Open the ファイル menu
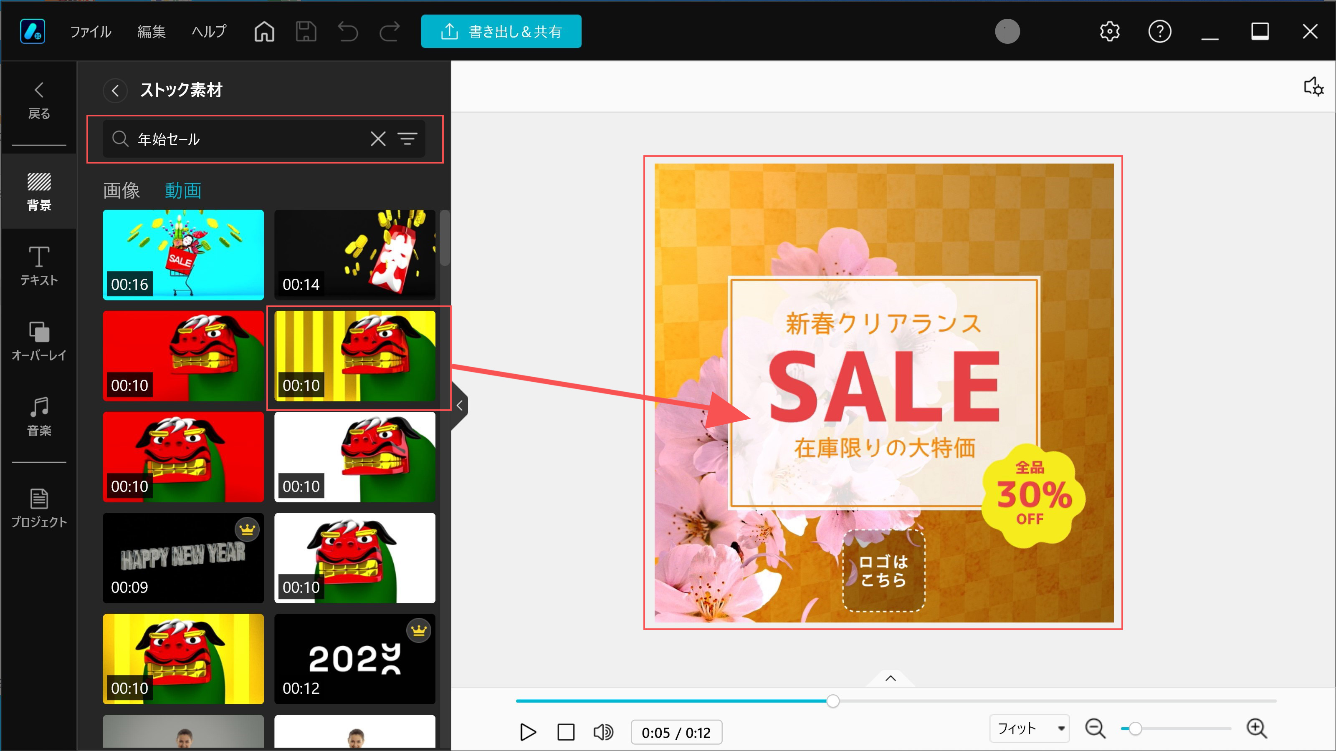The width and height of the screenshot is (1336, 751). point(90,32)
